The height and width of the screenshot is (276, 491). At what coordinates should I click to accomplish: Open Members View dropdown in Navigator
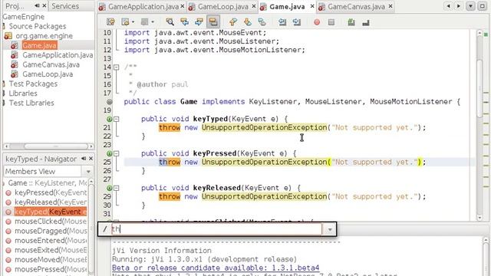point(88,172)
